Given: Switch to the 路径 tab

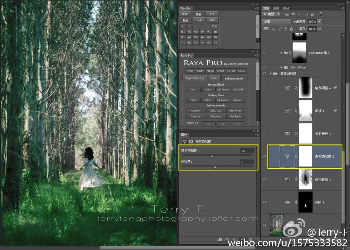Looking at the screenshot, I should (x=286, y=8).
